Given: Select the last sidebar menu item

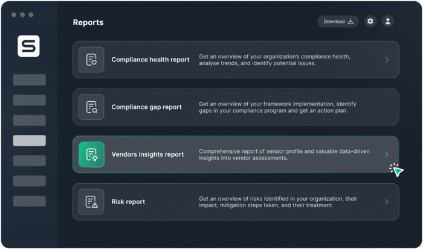Looking at the screenshot, I should click(29, 201).
